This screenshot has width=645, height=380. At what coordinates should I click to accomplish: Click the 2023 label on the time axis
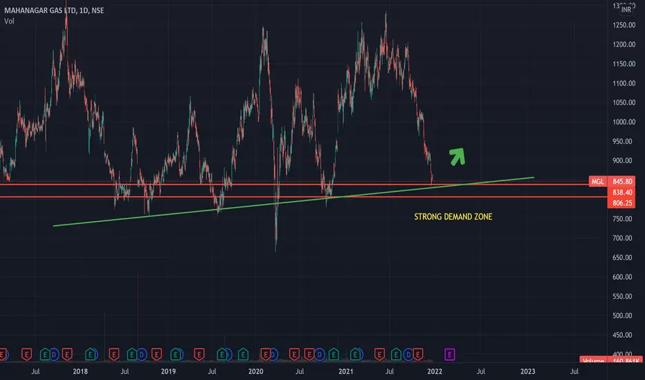pyautogui.click(x=528, y=372)
